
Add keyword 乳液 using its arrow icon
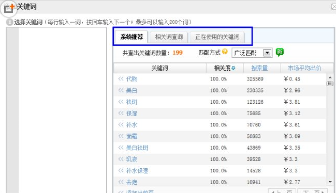coord(121,159)
